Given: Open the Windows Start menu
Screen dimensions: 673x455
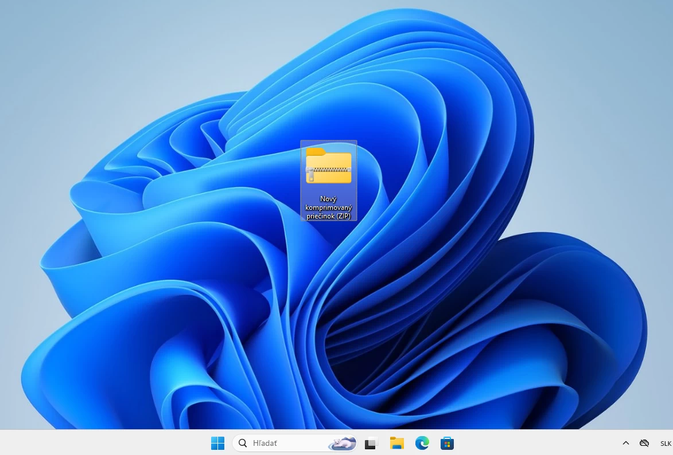Looking at the screenshot, I should coord(217,443).
